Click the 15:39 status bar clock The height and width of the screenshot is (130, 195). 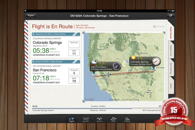pos(99,11)
